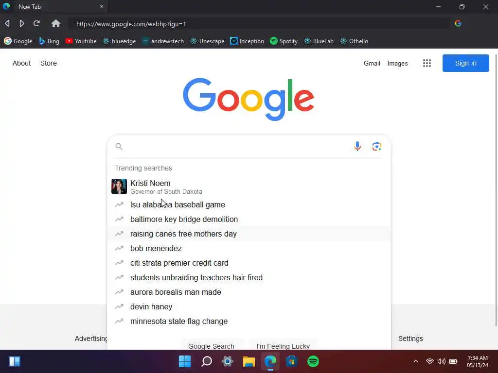Click the I'm Feeling Lucky button
The image size is (498, 373).
click(283, 345)
